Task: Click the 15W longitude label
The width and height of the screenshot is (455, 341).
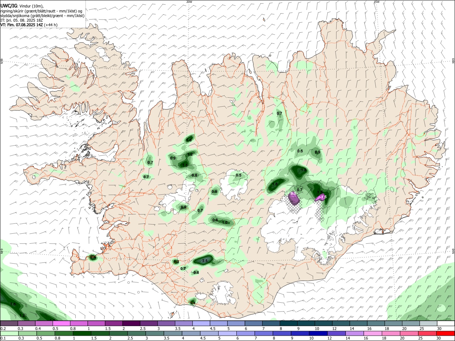Action: click(x=376, y=2)
